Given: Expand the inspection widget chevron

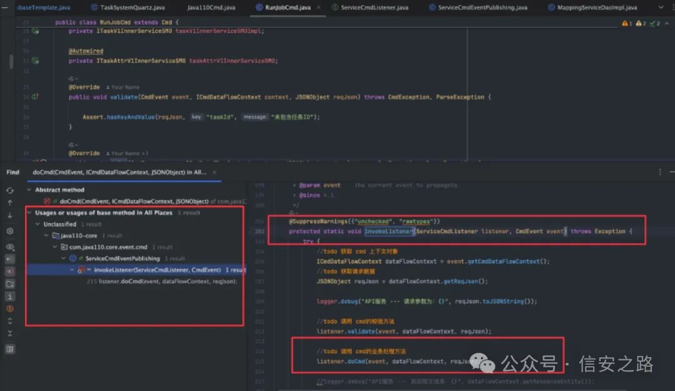Looking at the screenshot, I should point(667,23).
